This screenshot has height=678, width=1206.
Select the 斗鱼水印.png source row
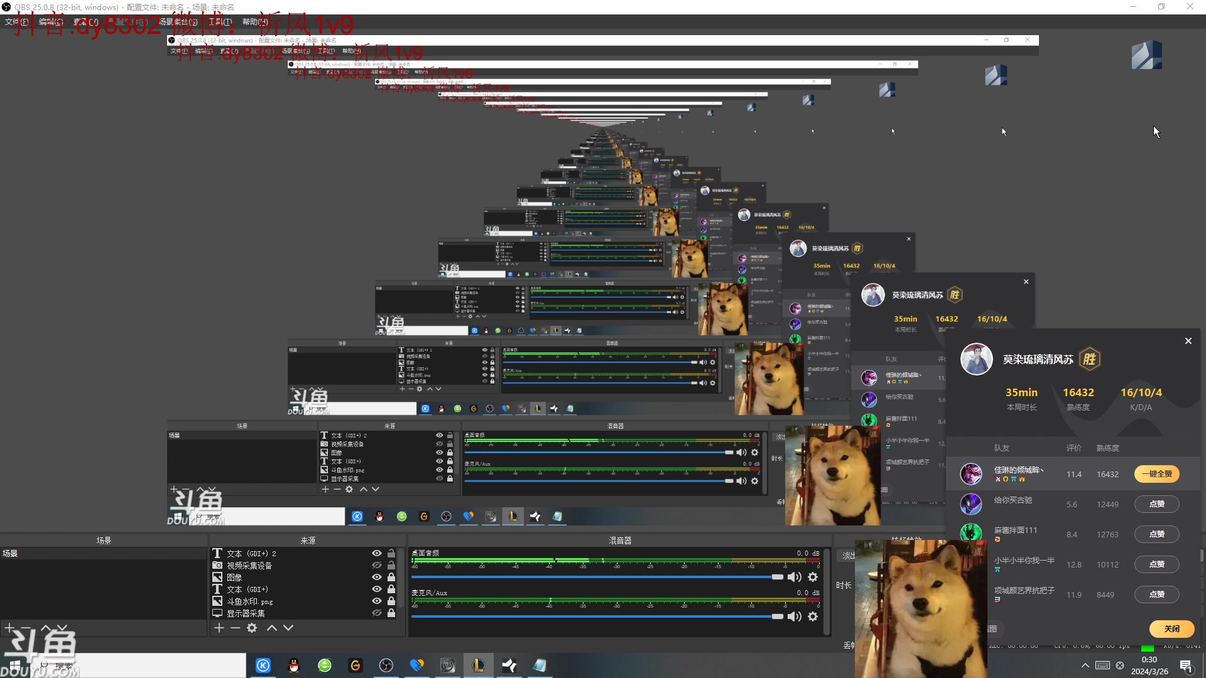point(305,601)
